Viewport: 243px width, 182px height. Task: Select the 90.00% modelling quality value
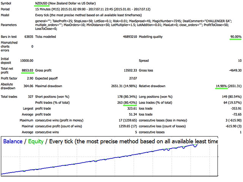point(233,37)
